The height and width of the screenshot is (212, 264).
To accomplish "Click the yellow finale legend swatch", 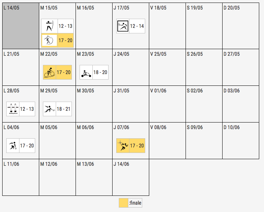I will (124, 203).
